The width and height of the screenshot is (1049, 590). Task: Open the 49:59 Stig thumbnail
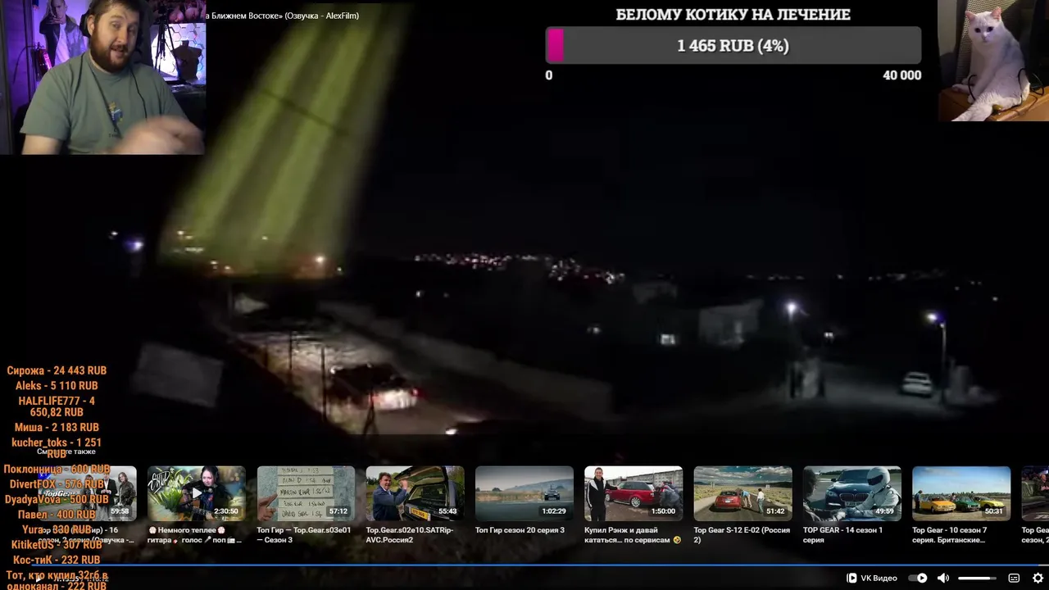tap(852, 493)
